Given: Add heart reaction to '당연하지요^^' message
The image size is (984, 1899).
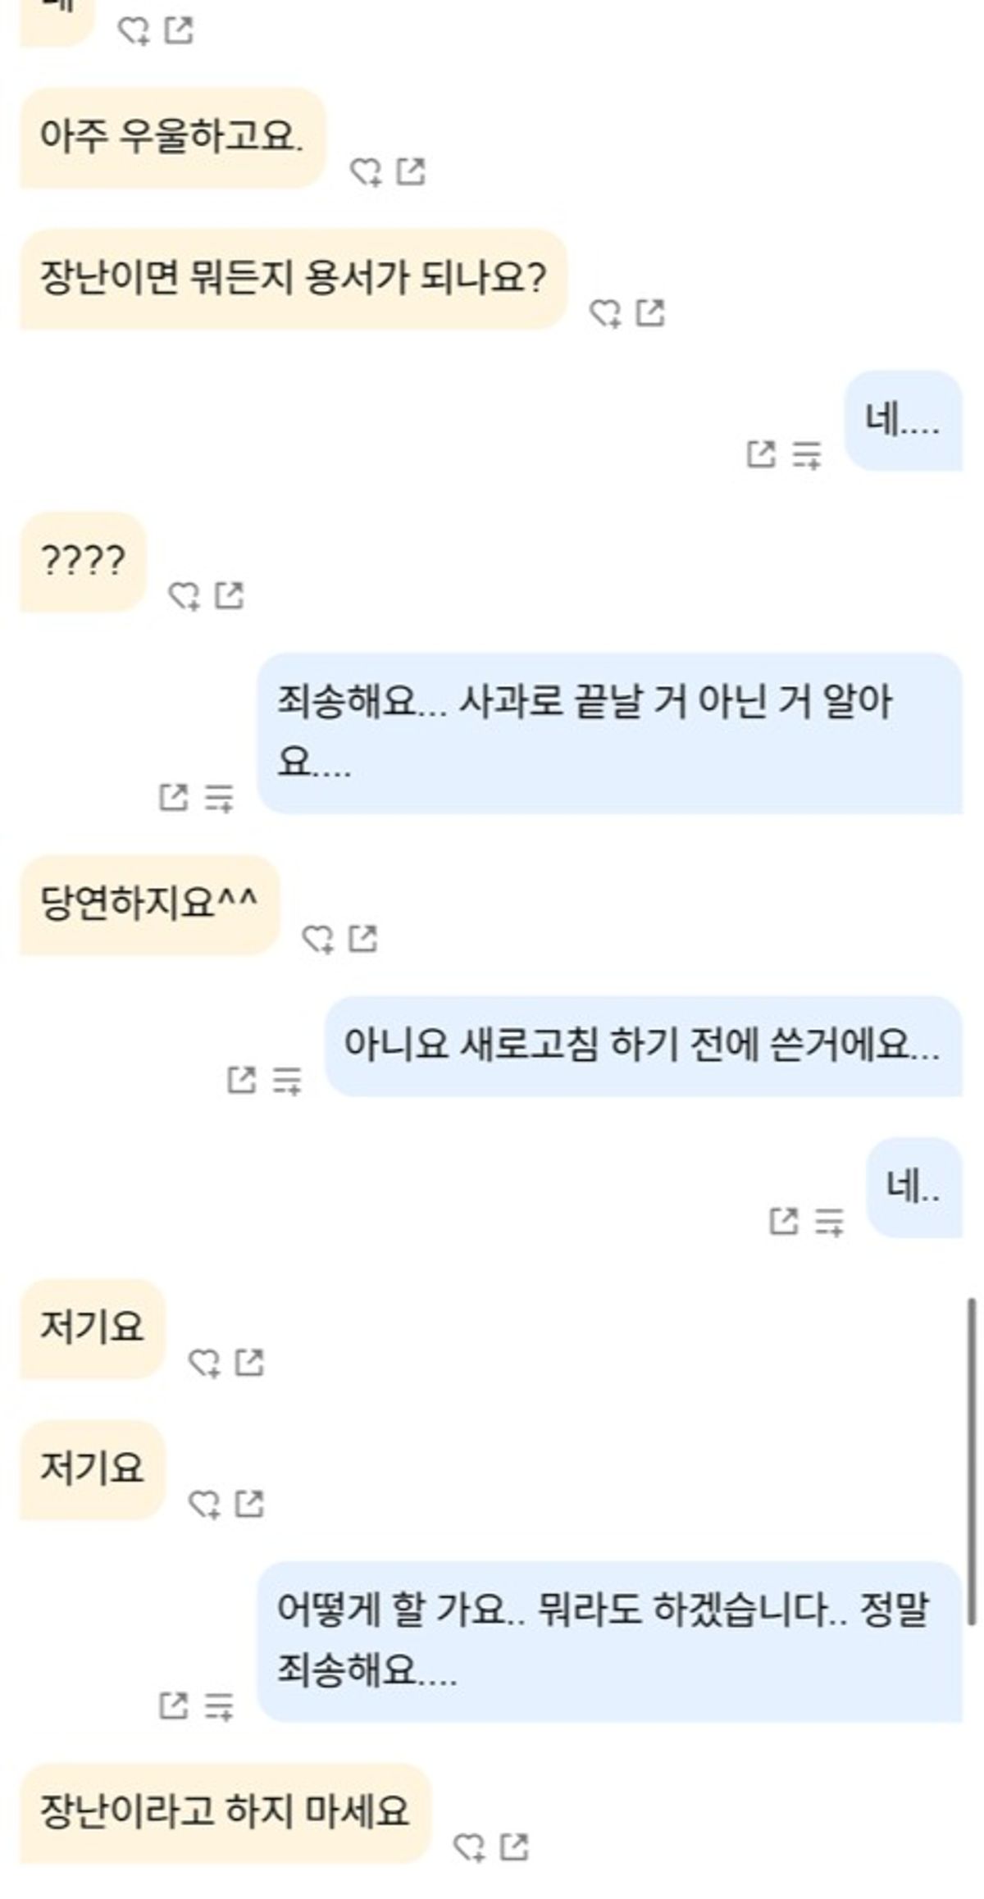Looking at the screenshot, I should pyautogui.click(x=317, y=939).
